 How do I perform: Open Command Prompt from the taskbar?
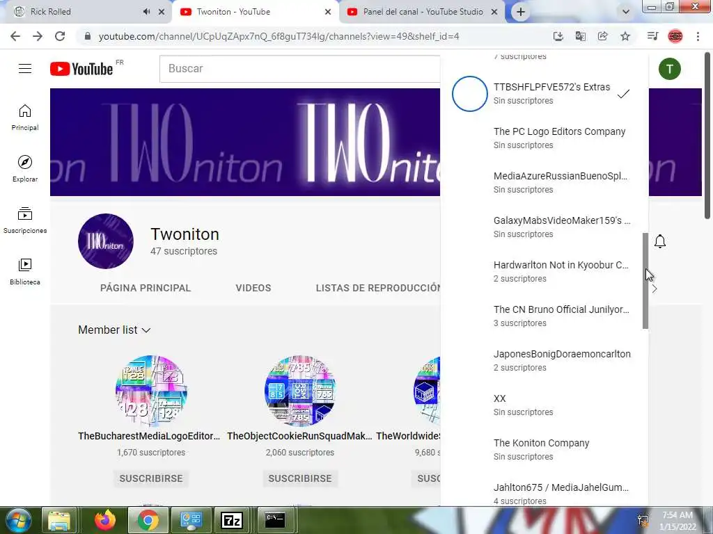(275, 520)
